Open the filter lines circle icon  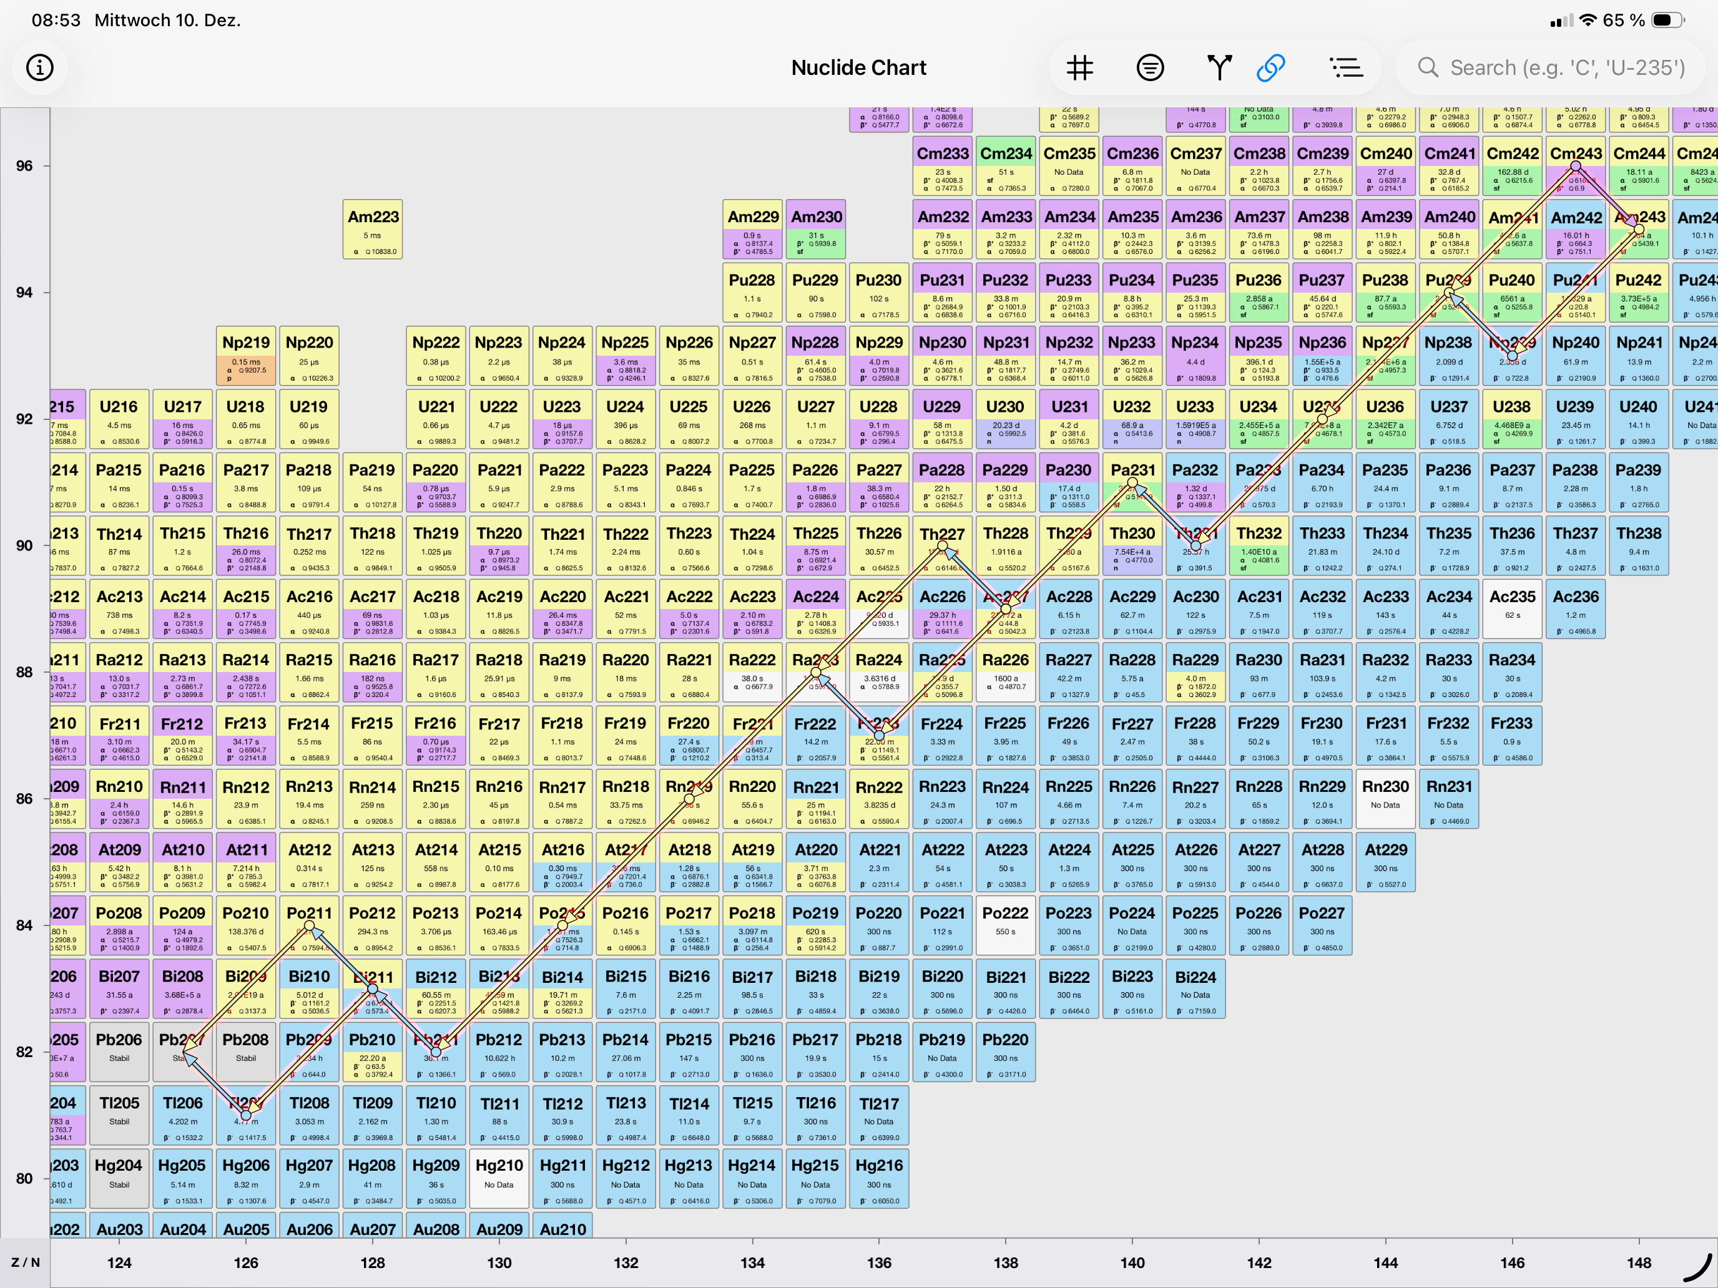(1149, 67)
